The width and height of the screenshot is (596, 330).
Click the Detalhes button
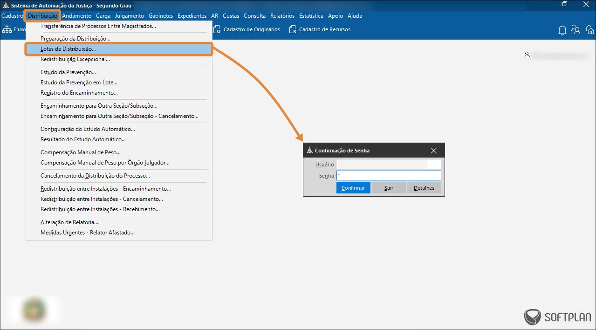tap(424, 188)
